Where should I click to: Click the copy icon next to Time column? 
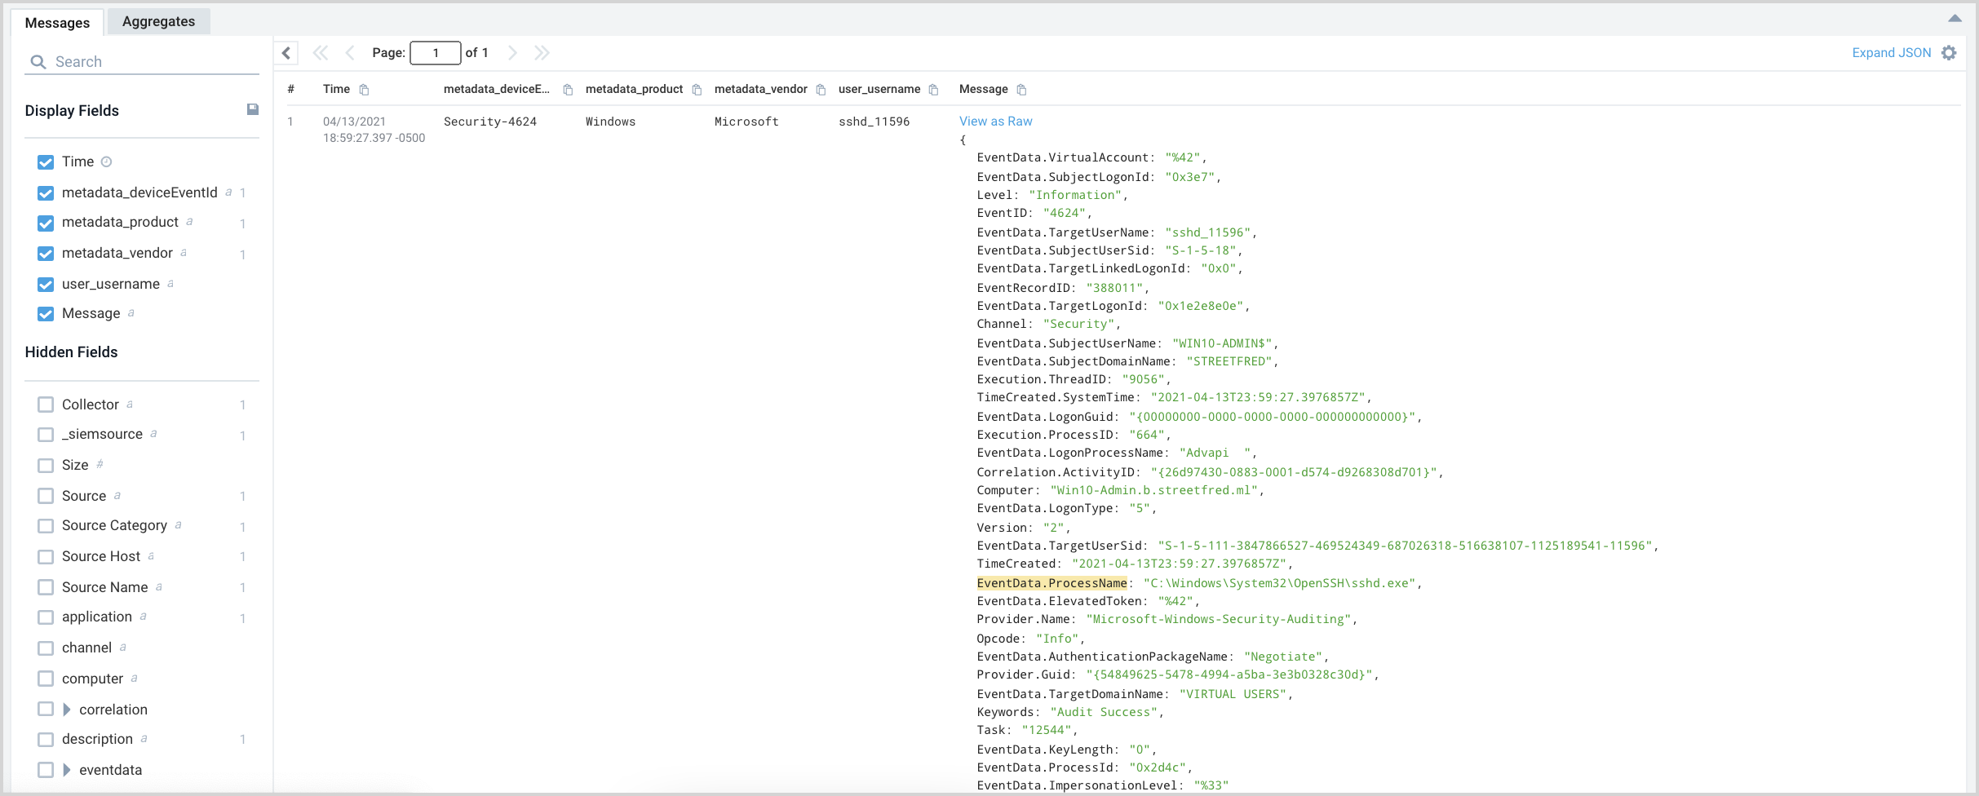[x=365, y=90]
